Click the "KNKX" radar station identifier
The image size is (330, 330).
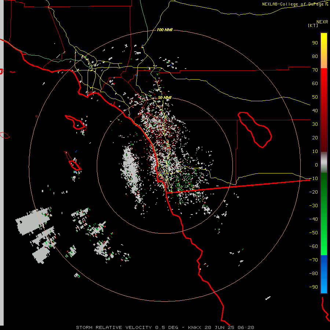coord(195,327)
